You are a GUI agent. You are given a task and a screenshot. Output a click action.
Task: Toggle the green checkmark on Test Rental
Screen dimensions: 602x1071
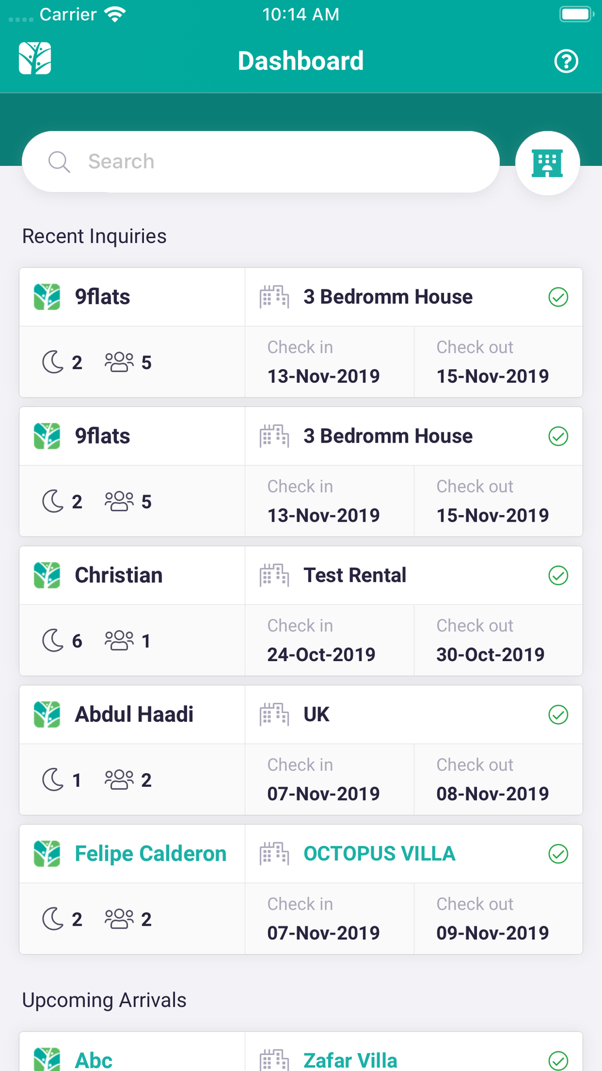pyautogui.click(x=558, y=575)
